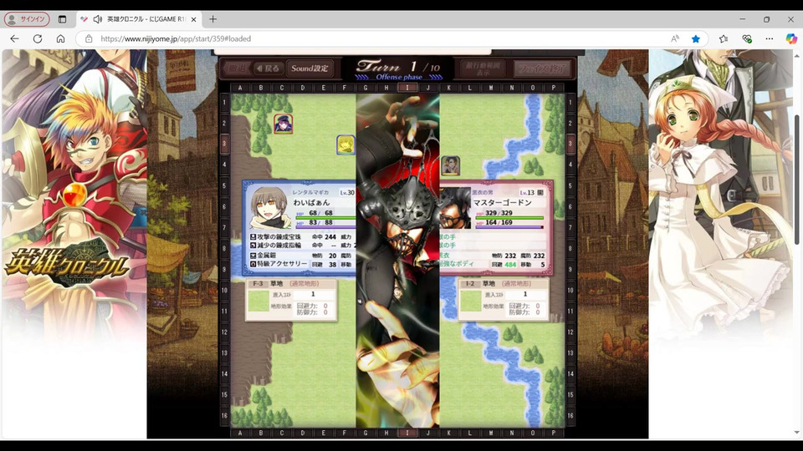Screen dimensions: 803x451
Task: Click the わいばぁん character name
Action: pos(311,202)
